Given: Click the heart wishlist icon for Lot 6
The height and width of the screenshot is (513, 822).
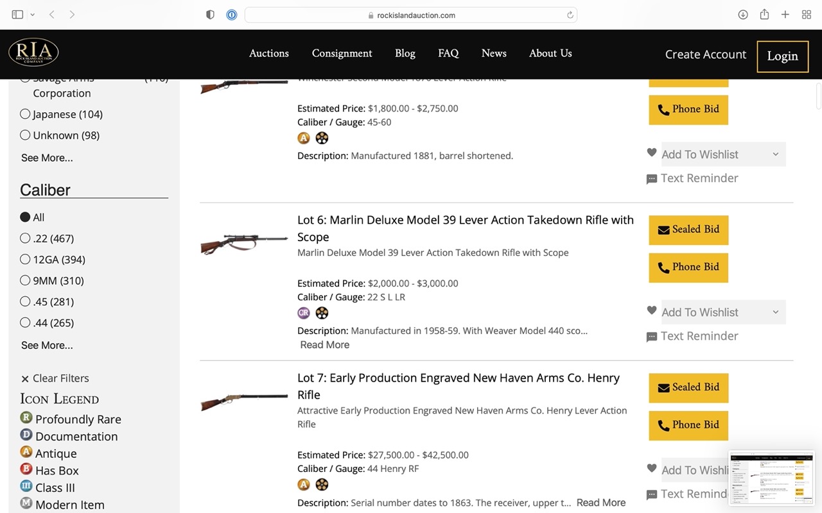Looking at the screenshot, I should coord(652,311).
